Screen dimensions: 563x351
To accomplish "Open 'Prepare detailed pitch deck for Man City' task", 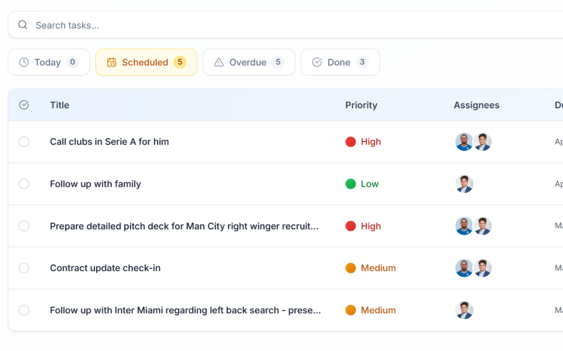I will click(184, 226).
